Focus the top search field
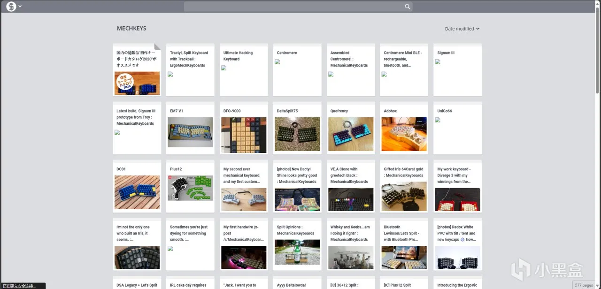Viewport: 601px width, 289px height. click(298, 7)
